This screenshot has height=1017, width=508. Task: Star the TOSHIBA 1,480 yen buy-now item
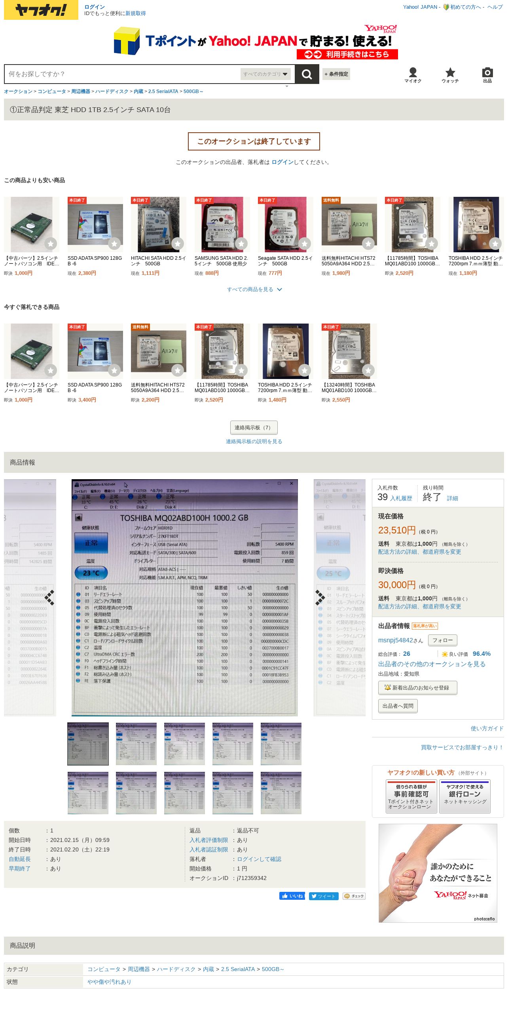tap(305, 370)
